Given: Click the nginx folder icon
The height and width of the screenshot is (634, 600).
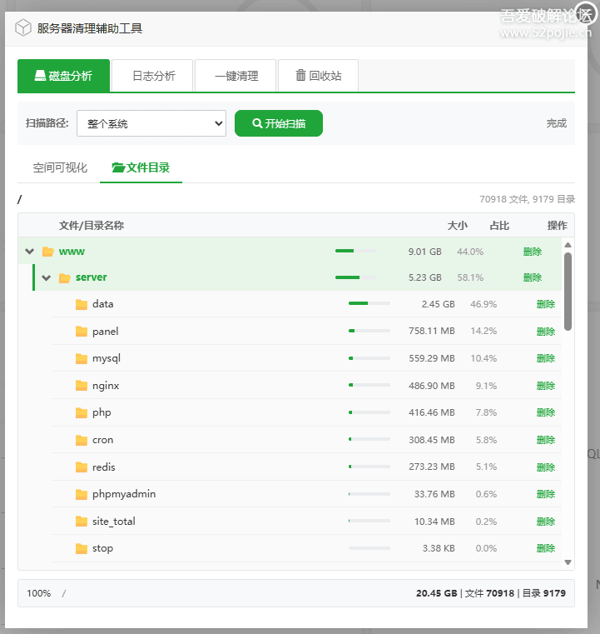Looking at the screenshot, I should pyautogui.click(x=82, y=386).
